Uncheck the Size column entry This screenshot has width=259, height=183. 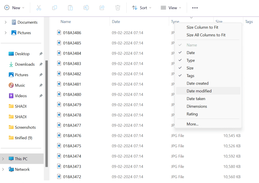pos(190,68)
